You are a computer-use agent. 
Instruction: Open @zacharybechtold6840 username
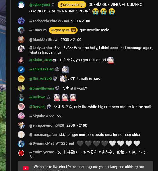pyautogui.click(x=49, y=21)
